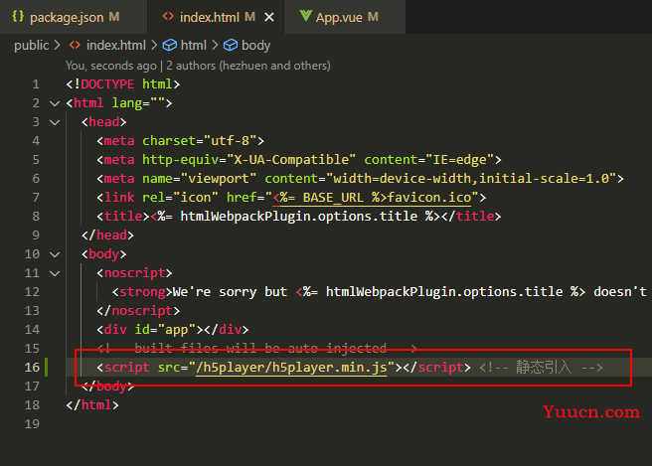652x466 pixels.
Task: Click the html symbol cube icon in breadcrumb
Action: 169,45
